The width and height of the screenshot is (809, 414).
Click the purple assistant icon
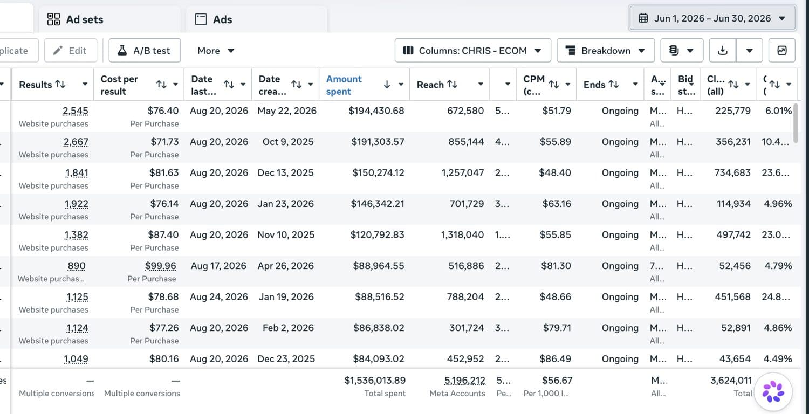tap(773, 391)
